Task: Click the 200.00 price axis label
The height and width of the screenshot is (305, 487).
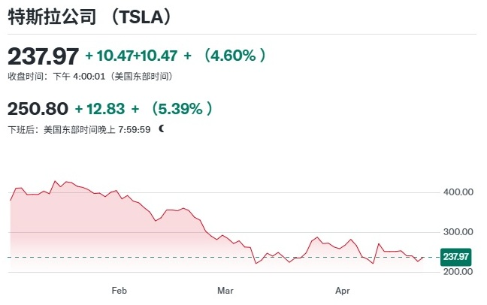Action: click(x=458, y=272)
